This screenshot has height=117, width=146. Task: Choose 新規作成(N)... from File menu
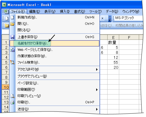[54, 17]
